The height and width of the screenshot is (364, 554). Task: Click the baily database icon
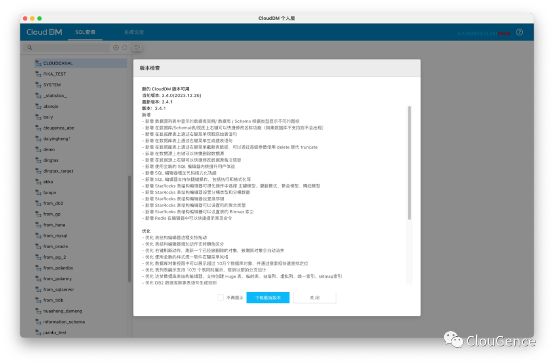click(38, 117)
